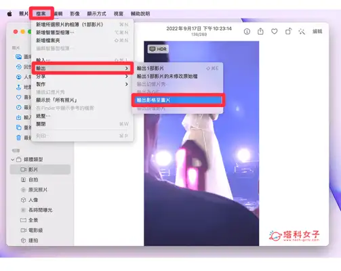Choose 顯示於「所有照片」
Viewport: 341px width, 271px height.
(x=82, y=100)
